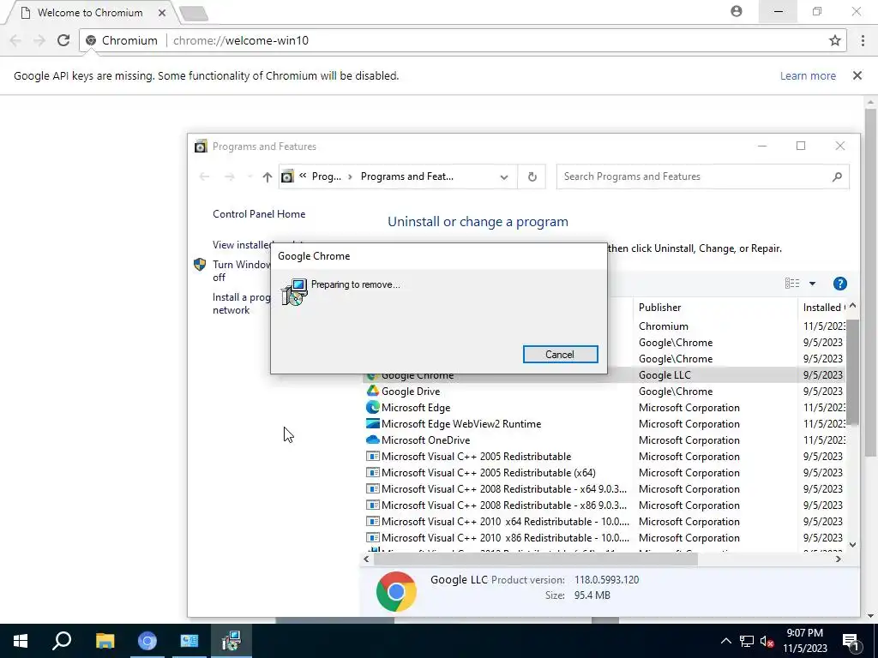The height and width of the screenshot is (658, 878).
Task: Open the Learn more link
Action: point(808,75)
